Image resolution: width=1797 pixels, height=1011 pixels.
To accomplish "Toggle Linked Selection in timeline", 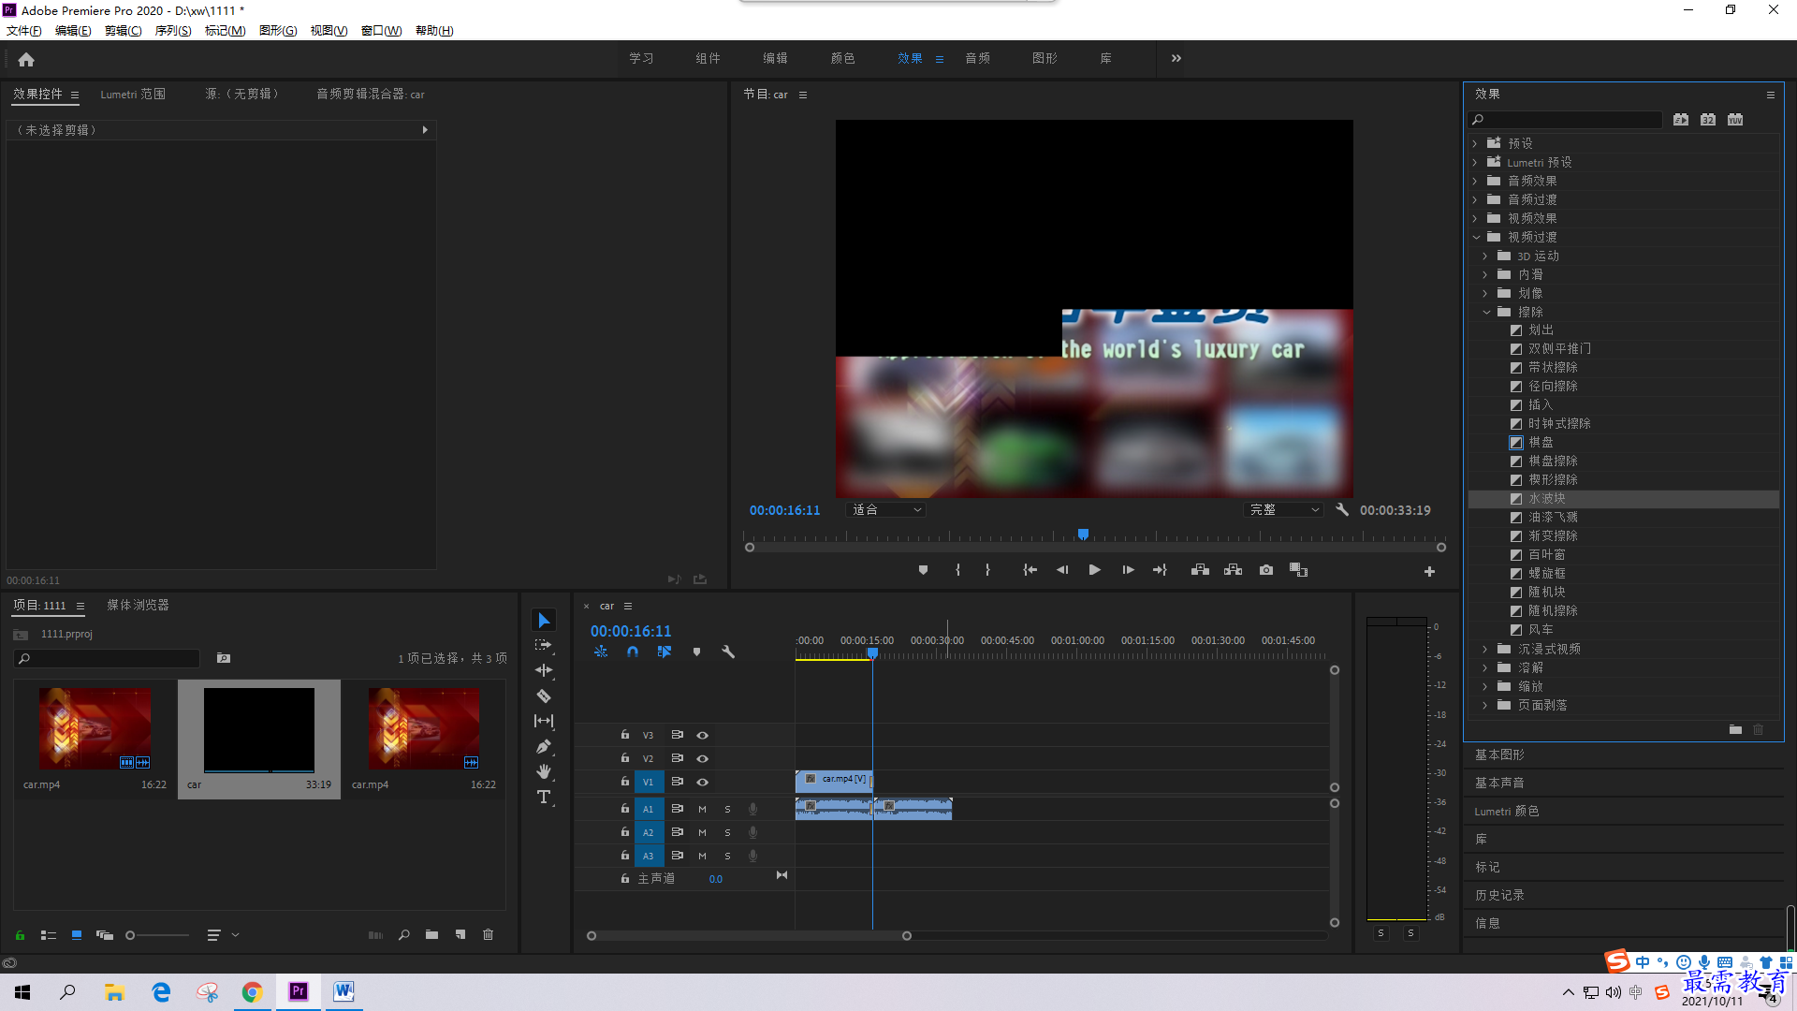I will coord(665,652).
